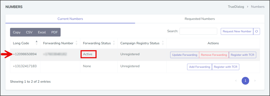Focus the Search input field
The height and width of the screenshot is (96, 270).
point(198,31)
